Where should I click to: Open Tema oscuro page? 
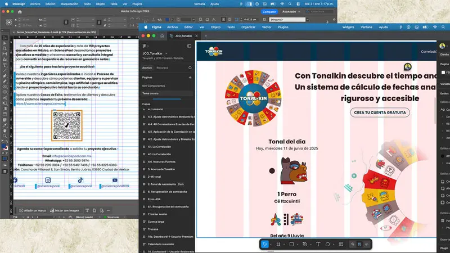tap(150, 93)
